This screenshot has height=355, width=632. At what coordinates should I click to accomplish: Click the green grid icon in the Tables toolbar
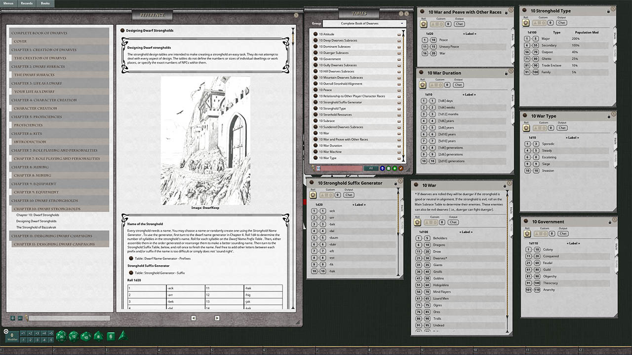point(389,169)
